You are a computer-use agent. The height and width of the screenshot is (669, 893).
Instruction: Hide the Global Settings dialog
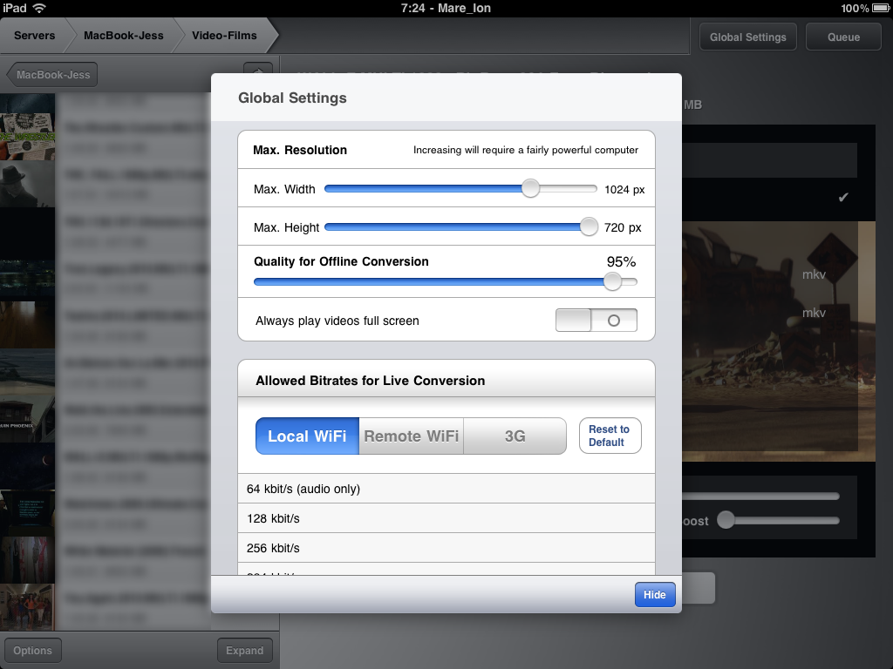655,594
